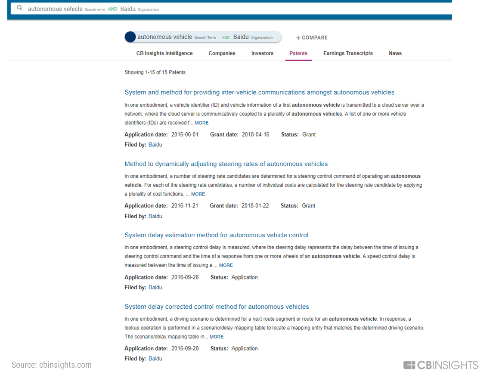Image resolution: width=496 pixels, height=372 pixels.
Task: Switch to the Companies tab
Action: [222, 53]
